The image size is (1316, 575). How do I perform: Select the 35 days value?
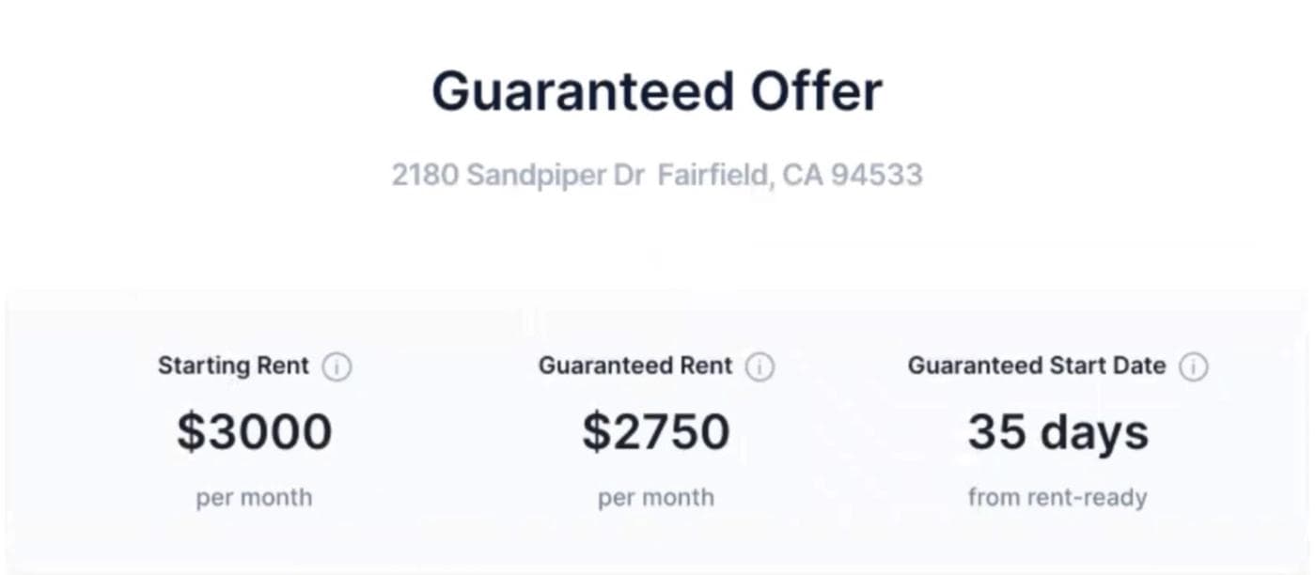[x=1057, y=432]
